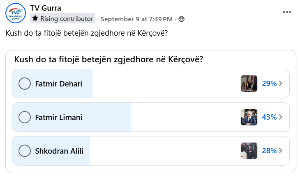Screen dimensions: 298x177
Task: Expand voters chevron next to 28%
Action: (x=281, y=151)
